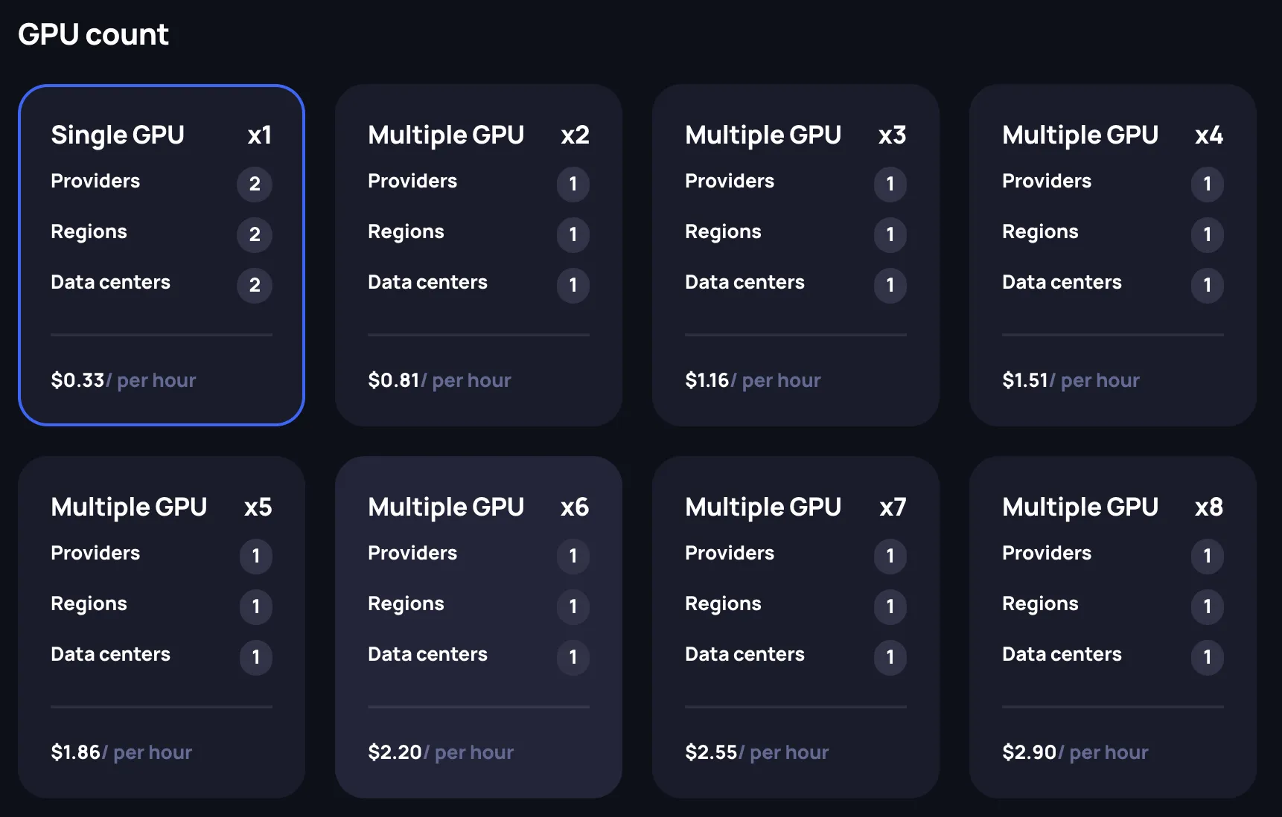Click the Providers badge on x2 card
The height and width of the screenshot is (817, 1282).
(x=573, y=185)
